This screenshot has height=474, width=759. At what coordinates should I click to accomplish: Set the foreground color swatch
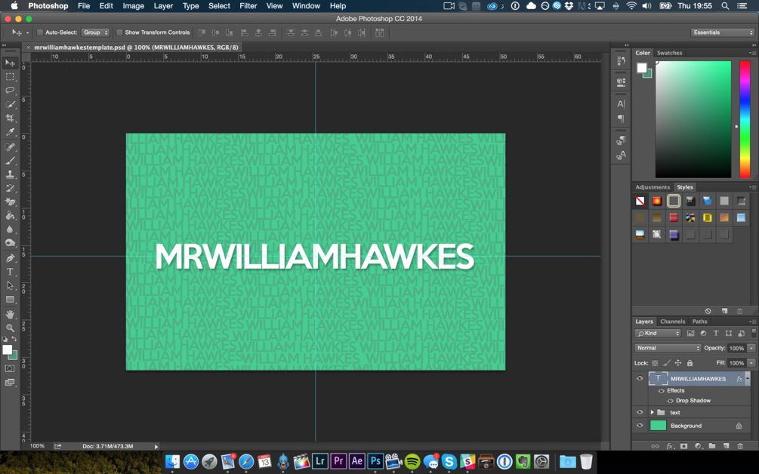[8, 349]
